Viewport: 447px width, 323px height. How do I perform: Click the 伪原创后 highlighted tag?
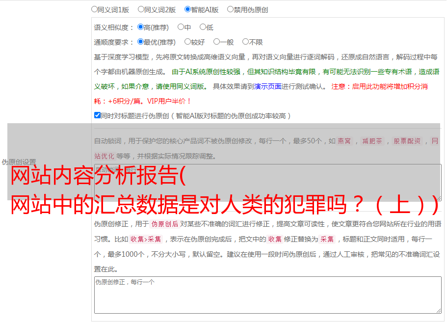pyautogui.click(x=165, y=224)
